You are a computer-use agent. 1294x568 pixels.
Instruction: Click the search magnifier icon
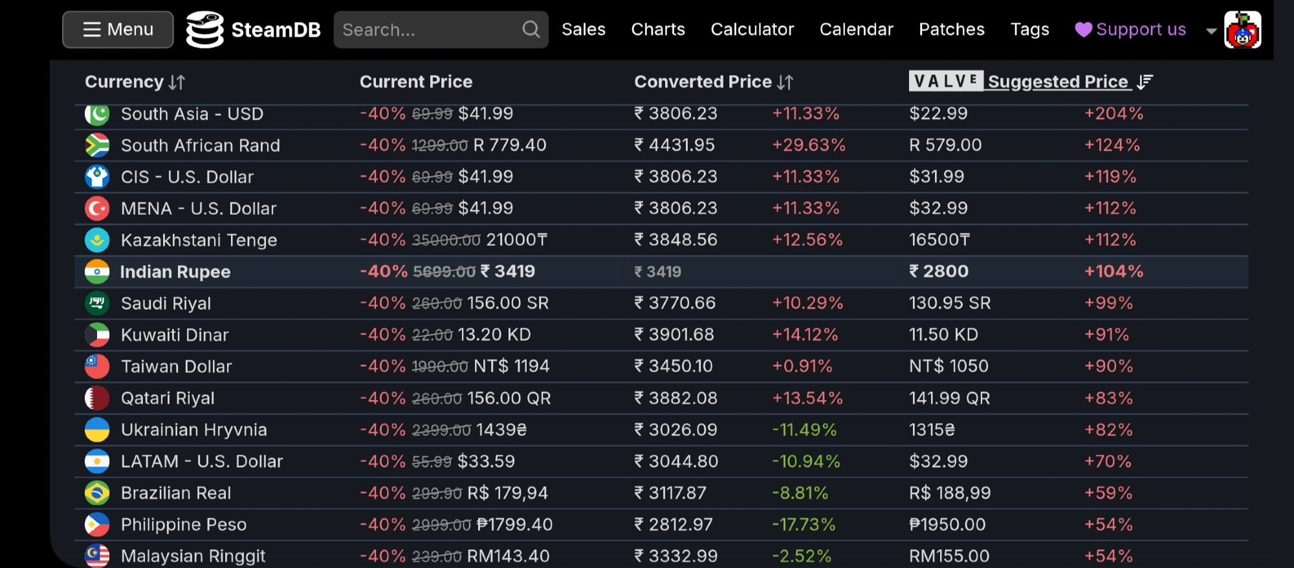(x=531, y=30)
